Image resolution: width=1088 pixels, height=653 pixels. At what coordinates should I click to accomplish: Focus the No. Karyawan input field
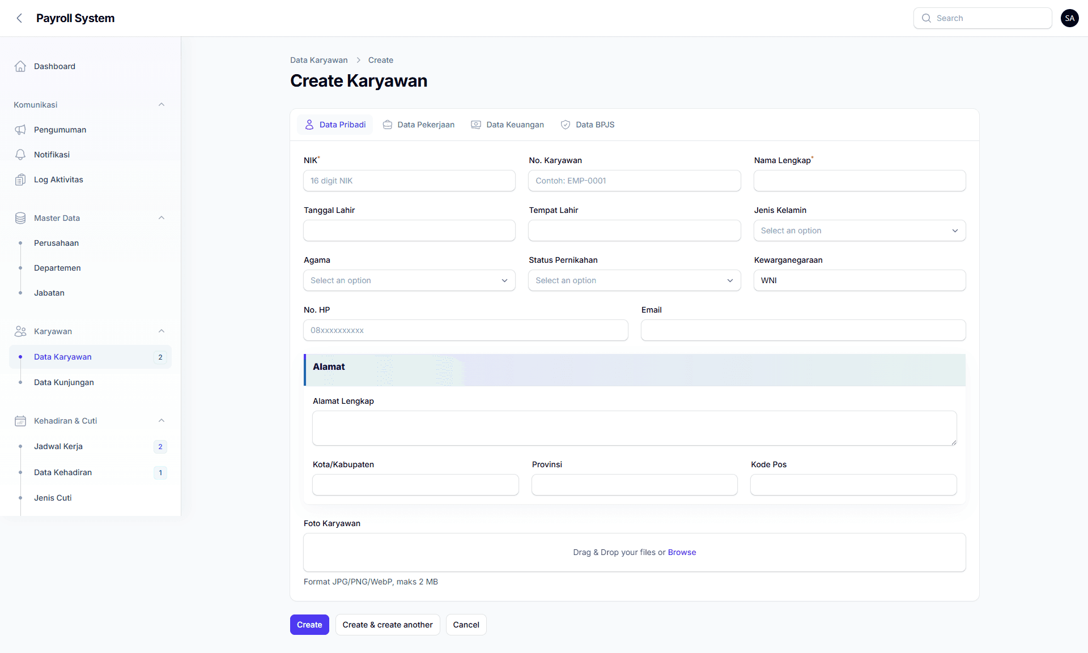634,181
